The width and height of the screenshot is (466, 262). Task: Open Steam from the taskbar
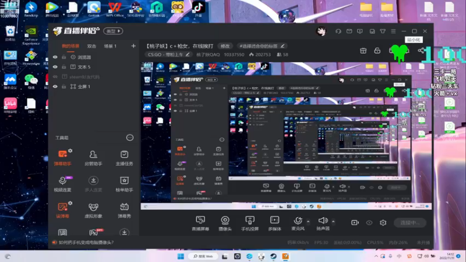click(273, 256)
